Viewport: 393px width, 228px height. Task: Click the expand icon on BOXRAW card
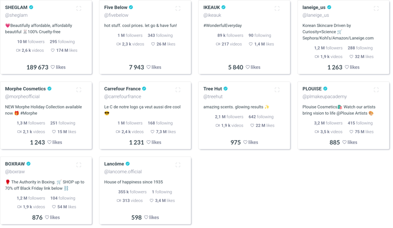coord(79,165)
